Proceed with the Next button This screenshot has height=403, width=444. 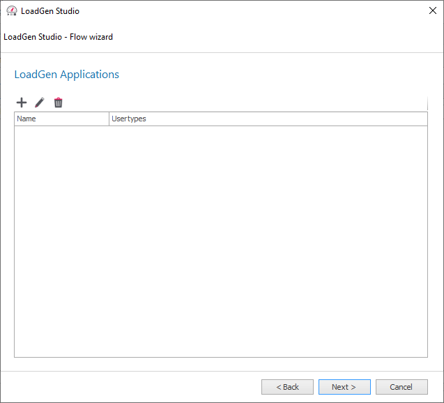344,387
